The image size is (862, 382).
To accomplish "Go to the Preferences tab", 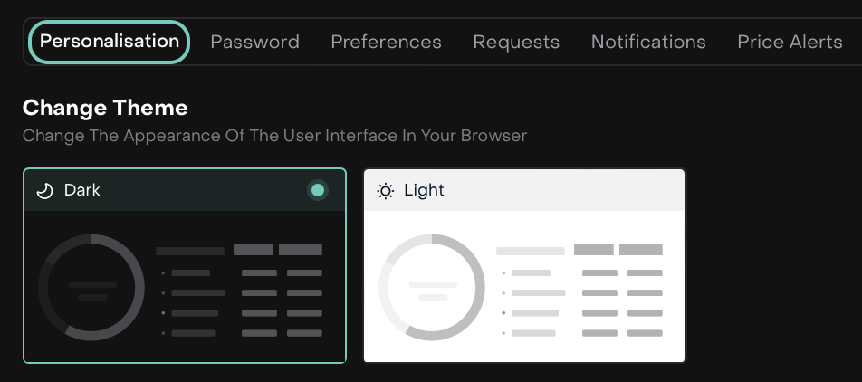I will coord(386,42).
